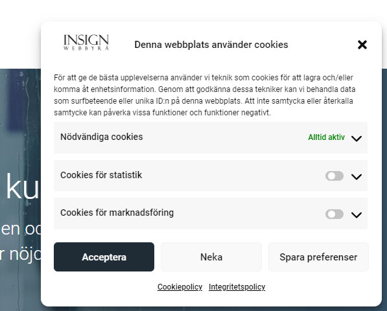Enable the Cookies för statistik toggle
This screenshot has height=311, width=387.
pos(334,176)
